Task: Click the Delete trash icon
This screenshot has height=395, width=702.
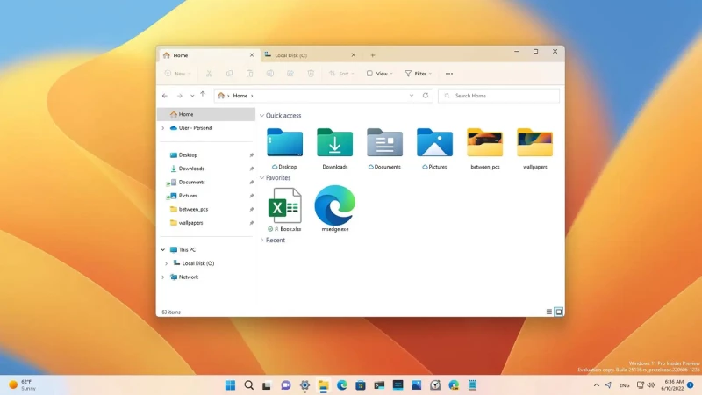Action: point(311,74)
